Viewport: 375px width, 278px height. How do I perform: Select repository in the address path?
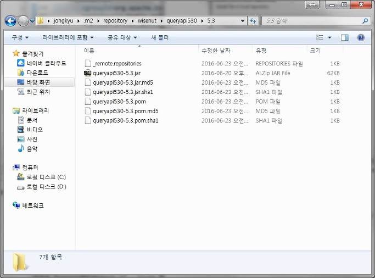click(x=115, y=21)
